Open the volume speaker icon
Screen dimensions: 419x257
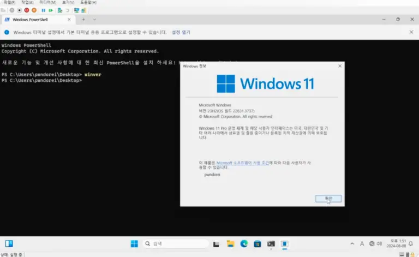tap(379, 244)
